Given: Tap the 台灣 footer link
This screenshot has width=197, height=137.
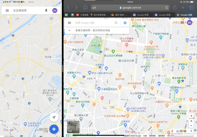Looking at the screenshot, I should point(145,136).
